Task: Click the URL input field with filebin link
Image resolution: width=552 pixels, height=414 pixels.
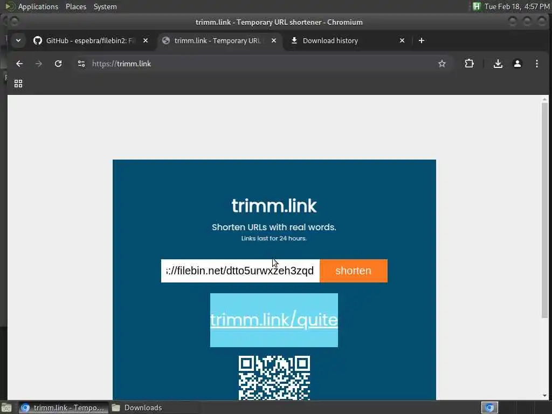Action: pos(240,271)
